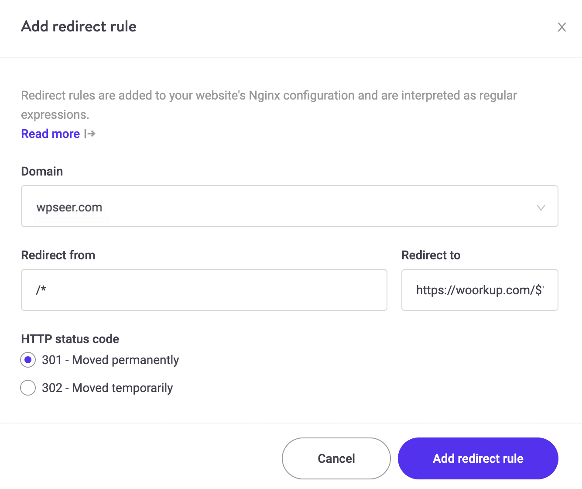Enable the temporary redirect option
This screenshot has height=489, width=582.
click(x=27, y=388)
